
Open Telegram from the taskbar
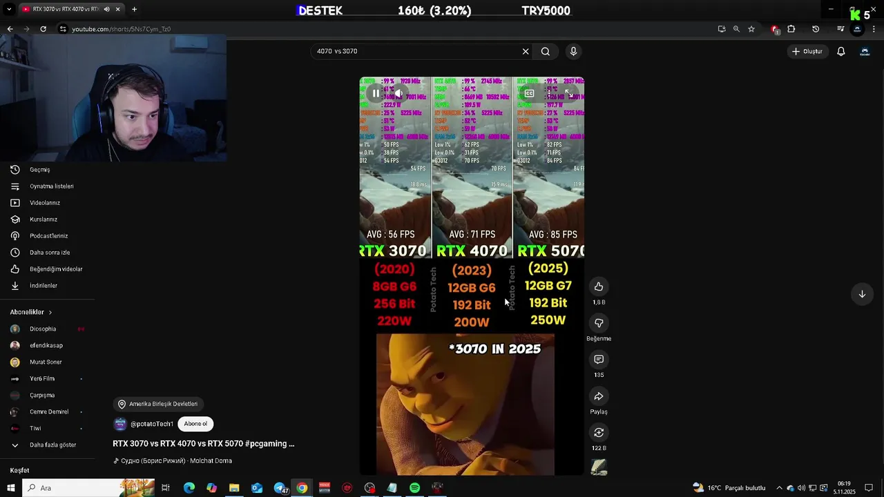(x=280, y=488)
